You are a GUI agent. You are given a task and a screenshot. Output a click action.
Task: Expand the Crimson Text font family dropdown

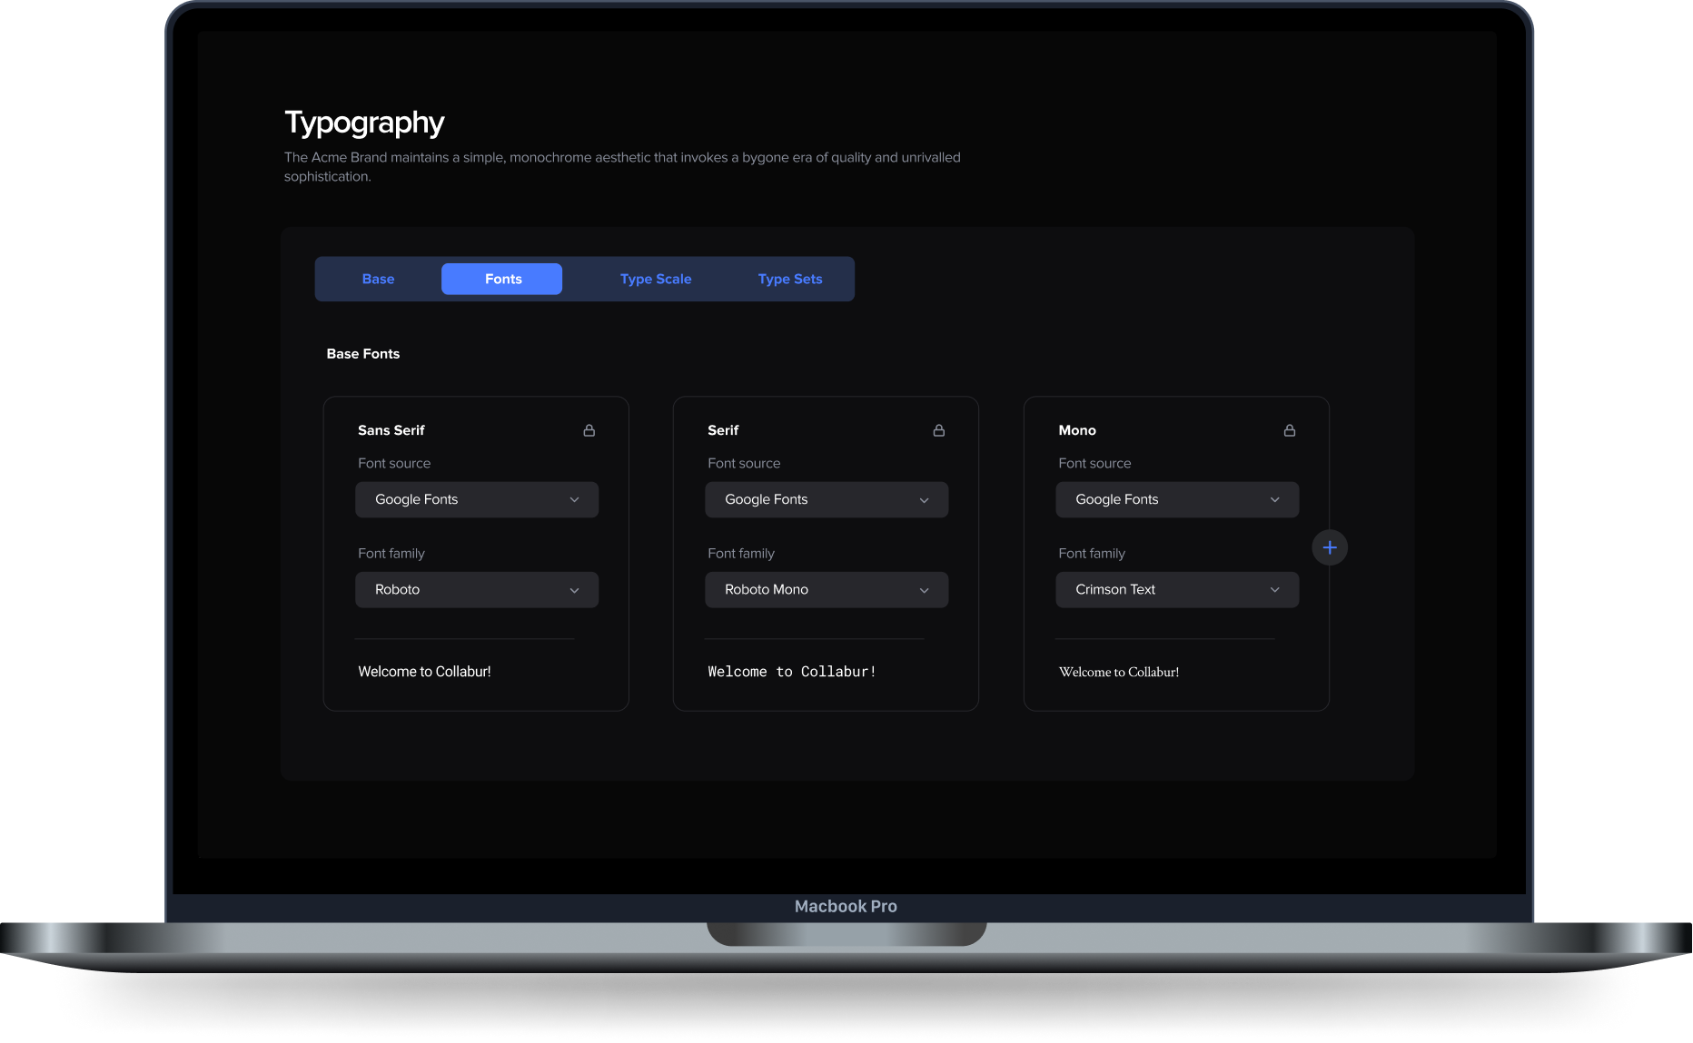click(x=1176, y=589)
